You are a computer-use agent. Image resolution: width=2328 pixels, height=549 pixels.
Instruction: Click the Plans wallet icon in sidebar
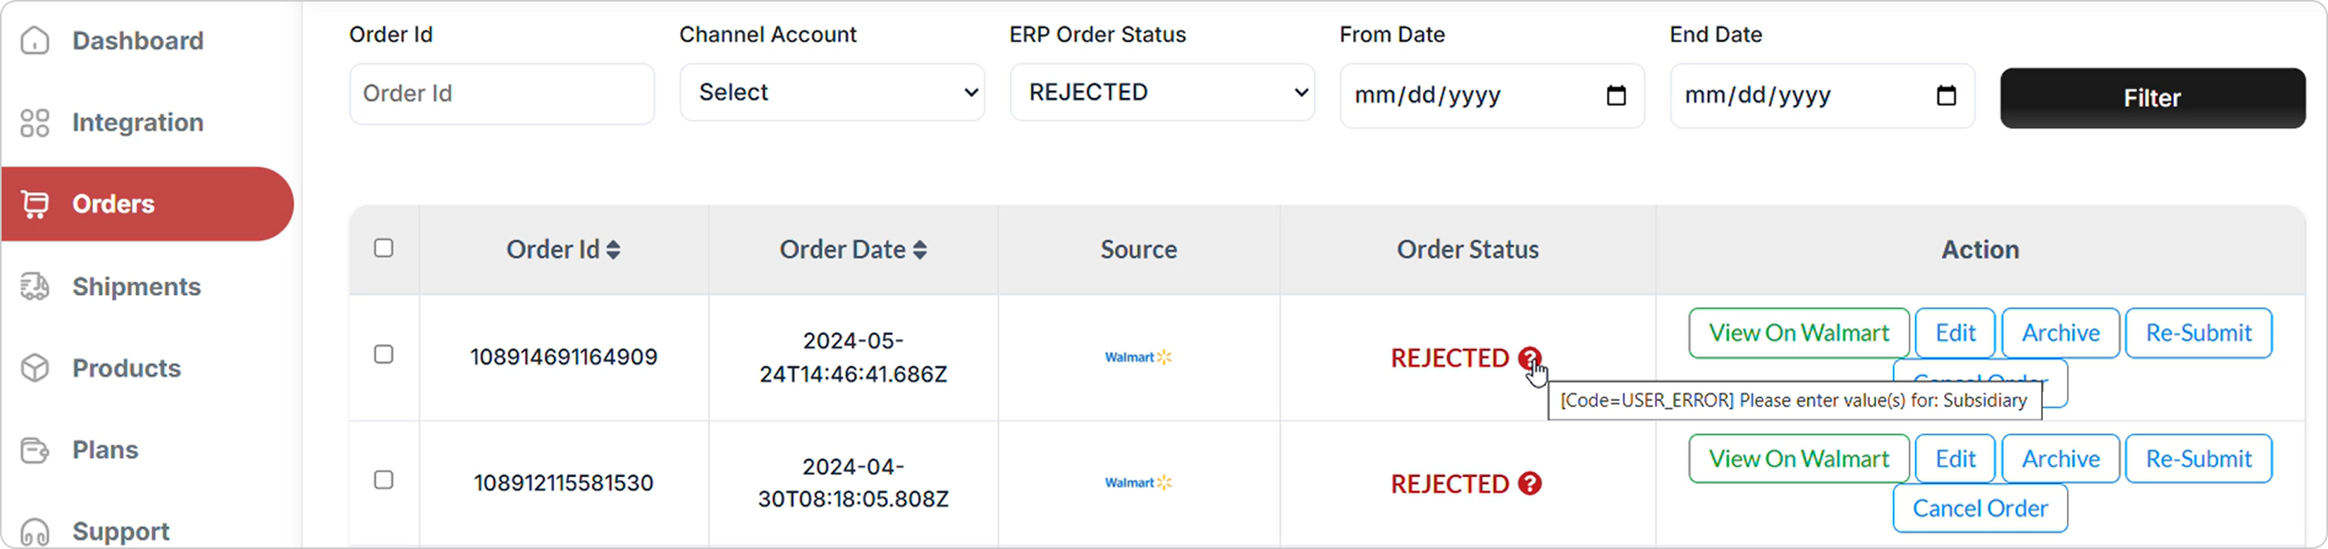[35, 449]
